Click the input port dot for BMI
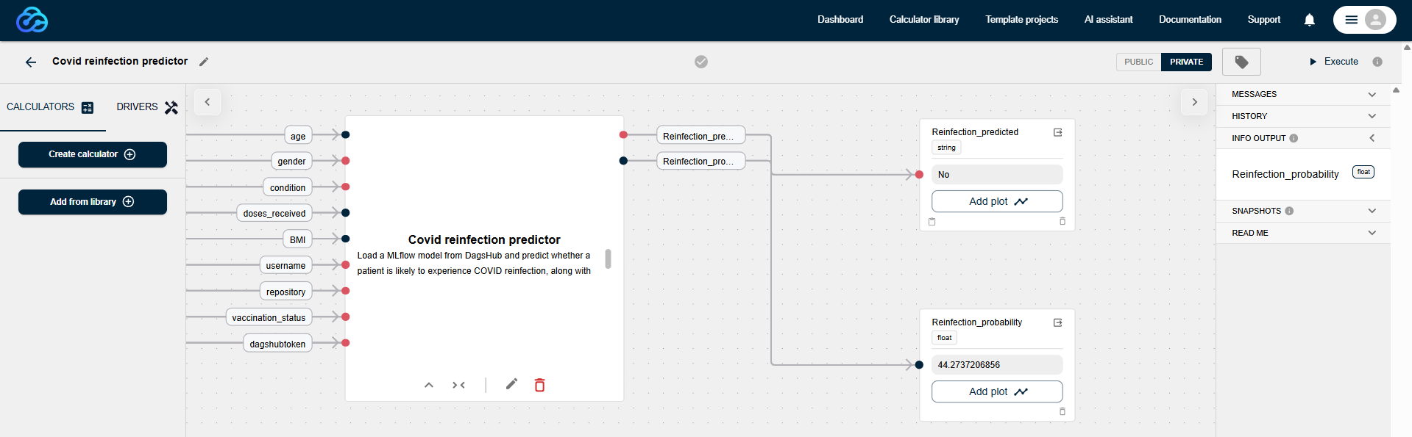1412x437 pixels. pyautogui.click(x=345, y=239)
